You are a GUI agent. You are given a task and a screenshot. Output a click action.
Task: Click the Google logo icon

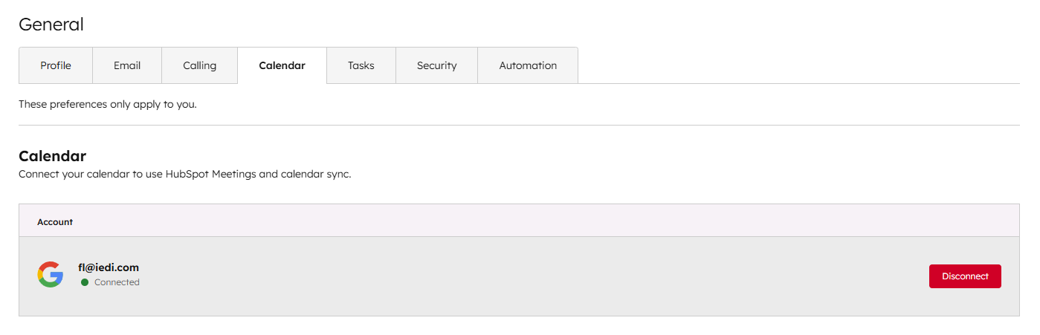[51, 274]
